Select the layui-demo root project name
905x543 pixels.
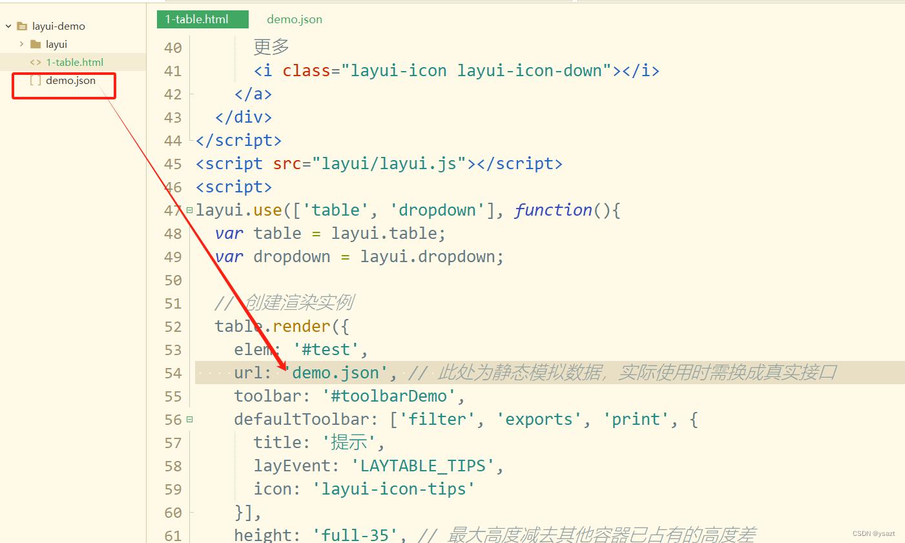(59, 26)
